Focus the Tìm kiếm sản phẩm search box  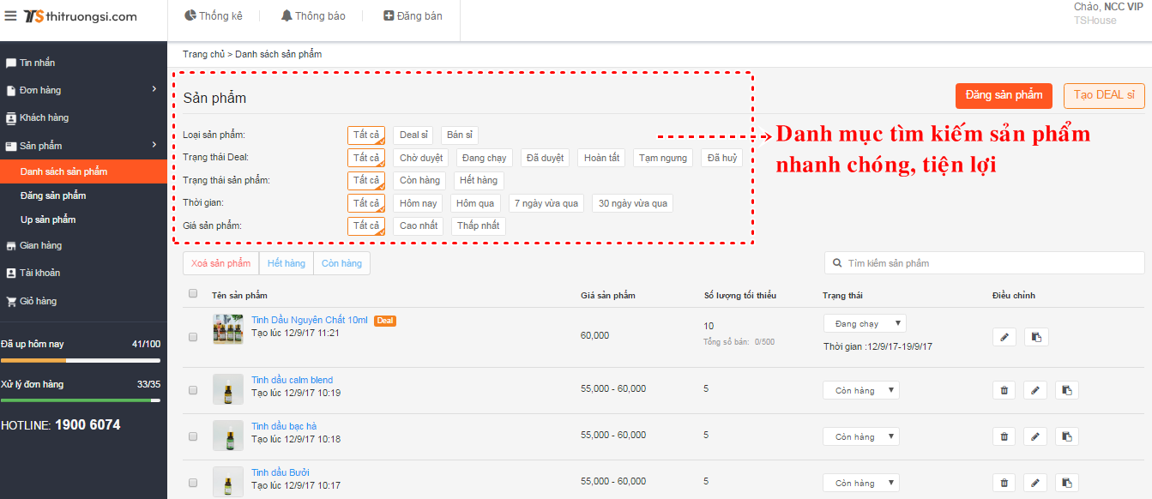984,263
